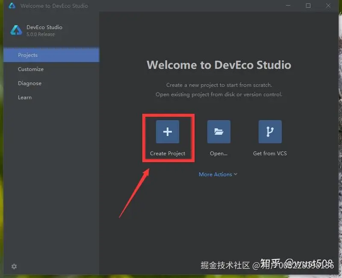Expand the More Actions dropdown
Image resolution: width=342 pixels, height=278 pixels.
point(218,174)
